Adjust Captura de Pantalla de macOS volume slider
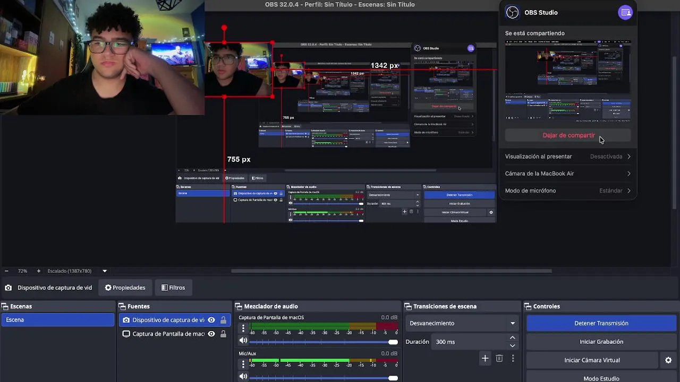Image resolution: width=680 pixels, height=382 pixels. (324, 342)
